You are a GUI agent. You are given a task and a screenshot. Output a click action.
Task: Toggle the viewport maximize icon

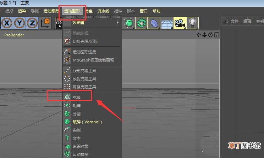click(217, 35)
